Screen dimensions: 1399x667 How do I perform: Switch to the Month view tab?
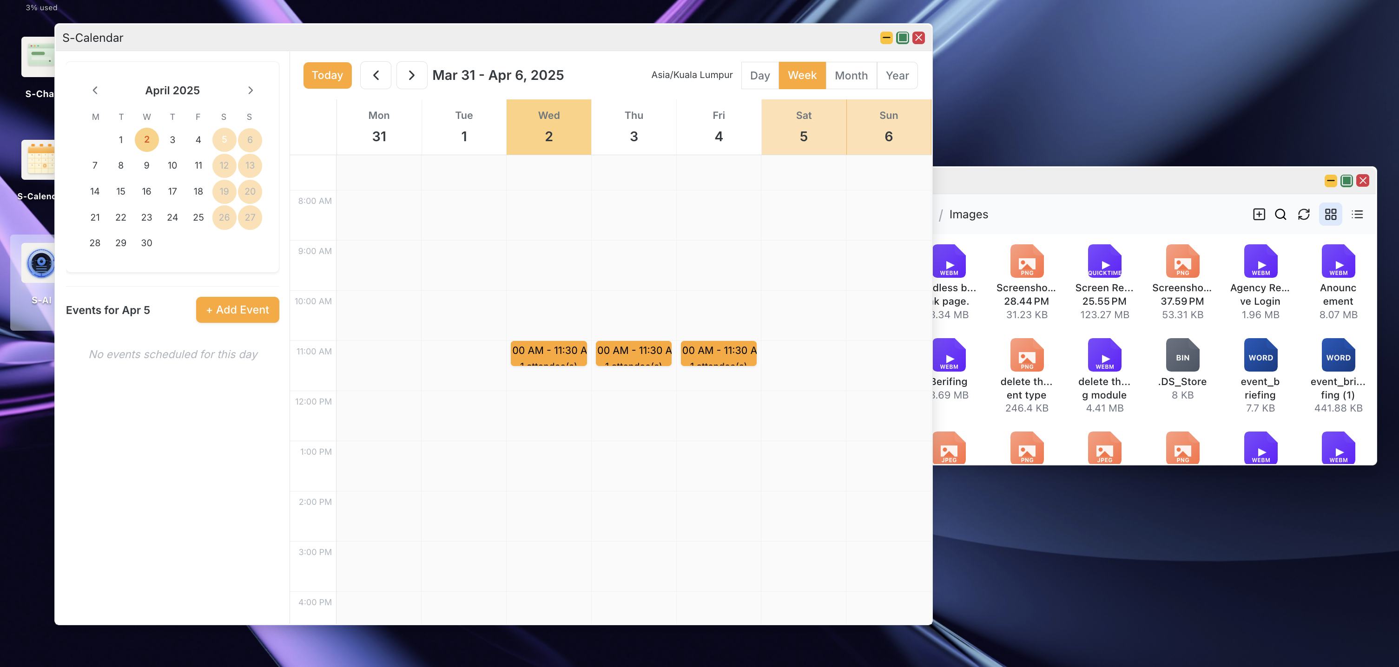[851, 75]
